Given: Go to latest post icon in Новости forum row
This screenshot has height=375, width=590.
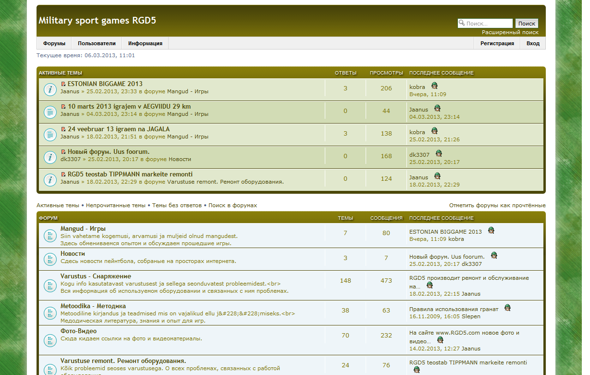Looking at the screenshot, I should coord(494,255).
